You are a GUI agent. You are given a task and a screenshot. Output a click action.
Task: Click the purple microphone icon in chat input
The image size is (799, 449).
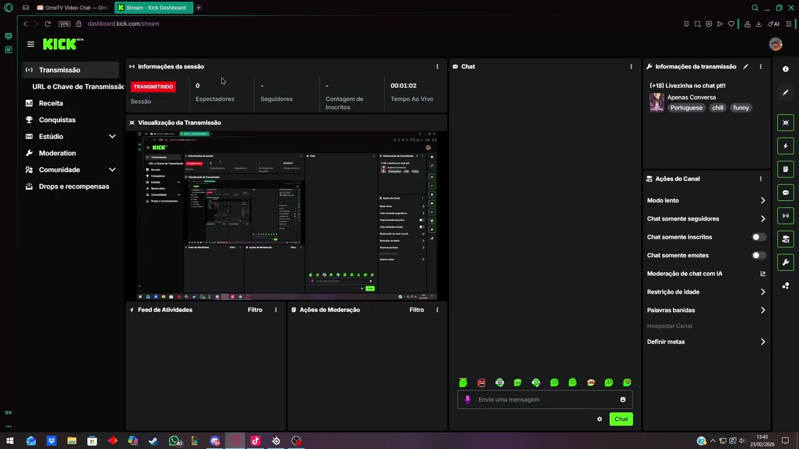468,400
